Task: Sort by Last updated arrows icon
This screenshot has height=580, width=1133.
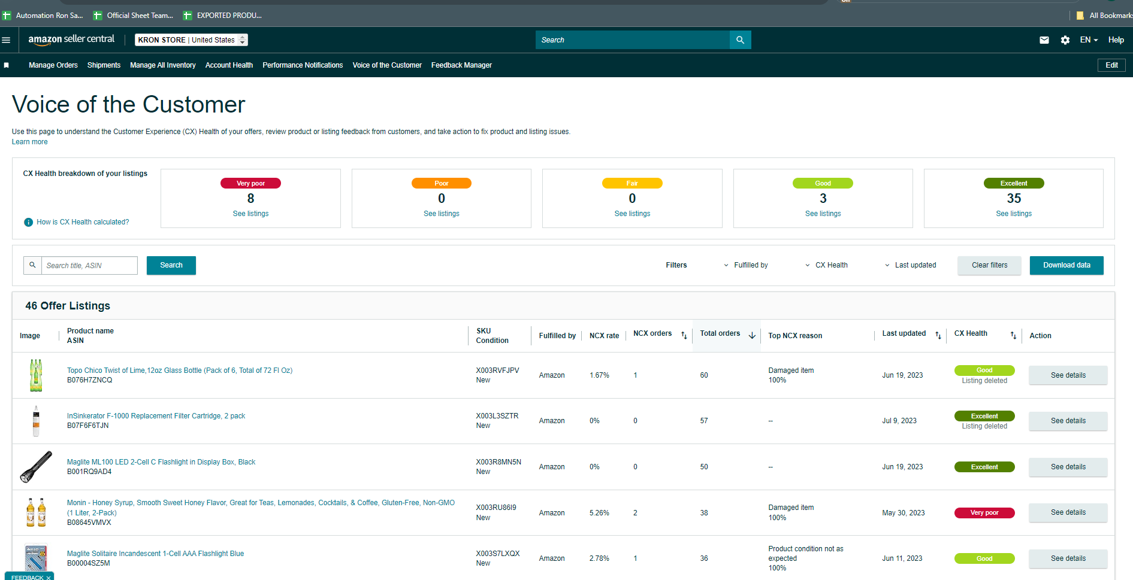Action: tap(938, 336)
